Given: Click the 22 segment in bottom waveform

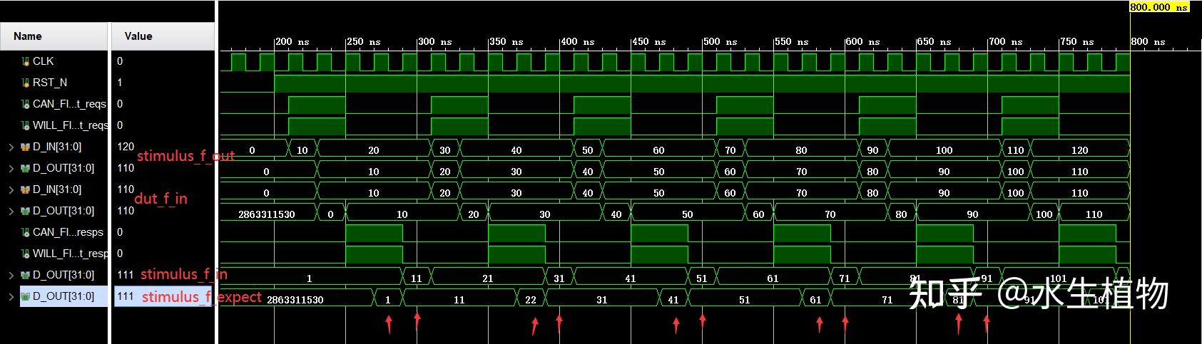Looking at the screenshot, I should pos(531,299).
